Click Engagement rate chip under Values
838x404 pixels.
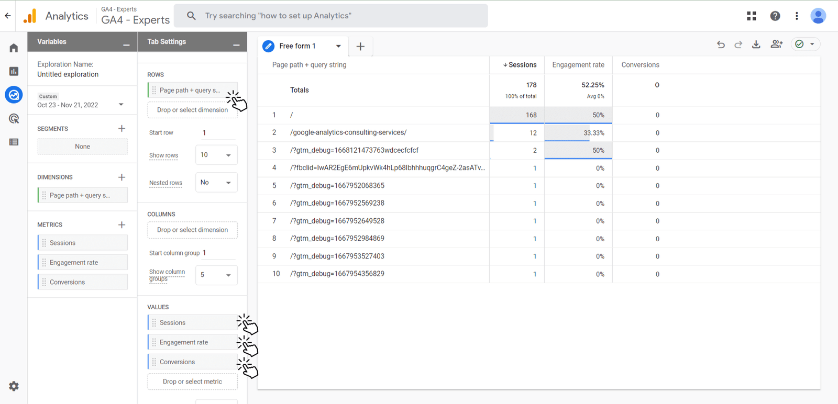pyautogui.click(x=192, y=342)
